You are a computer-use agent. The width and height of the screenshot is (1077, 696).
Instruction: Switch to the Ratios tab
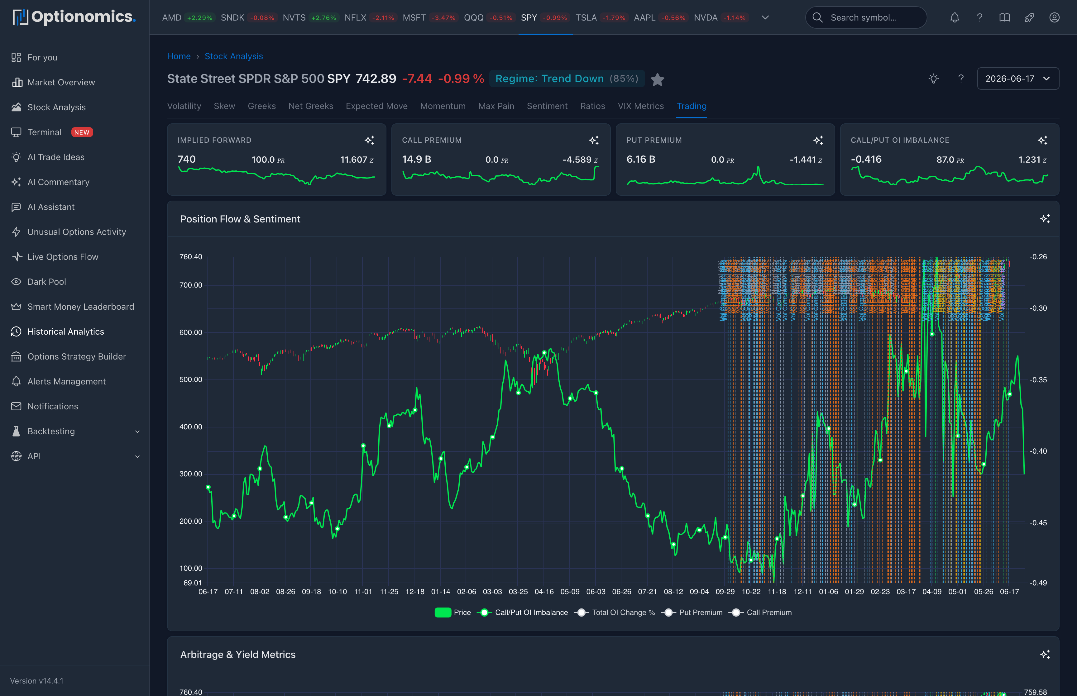tap(592, 106)
